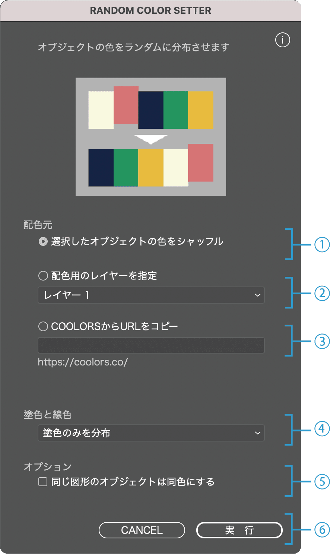Image resolution: width=330 pixels, height=554 pixels.
Task: Click the RANDOM COLOR SETTER title bar
Action: click(x=151, y=10)
